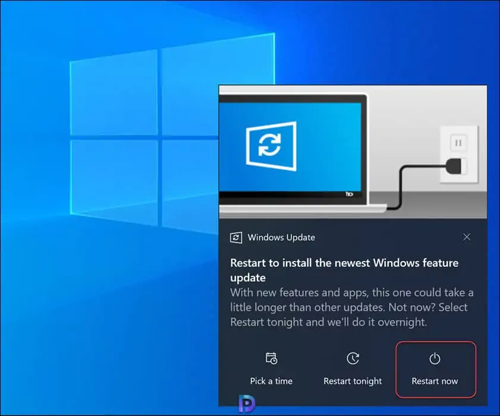The image size is (500, 416).
Task: Click the Windows Update header icon
Action: coord(236,238)
